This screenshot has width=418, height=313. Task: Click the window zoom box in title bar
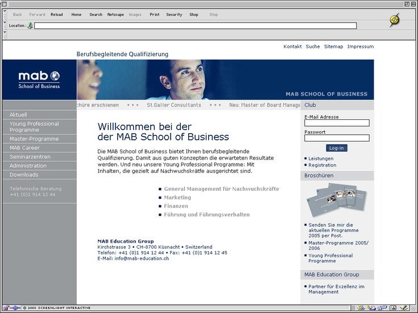[x=407, y=4]
